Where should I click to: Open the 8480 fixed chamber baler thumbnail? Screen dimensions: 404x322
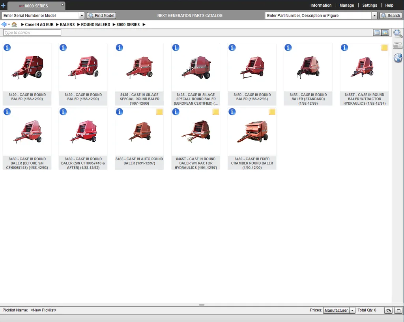pyautogui.click(x=252, y=131)
